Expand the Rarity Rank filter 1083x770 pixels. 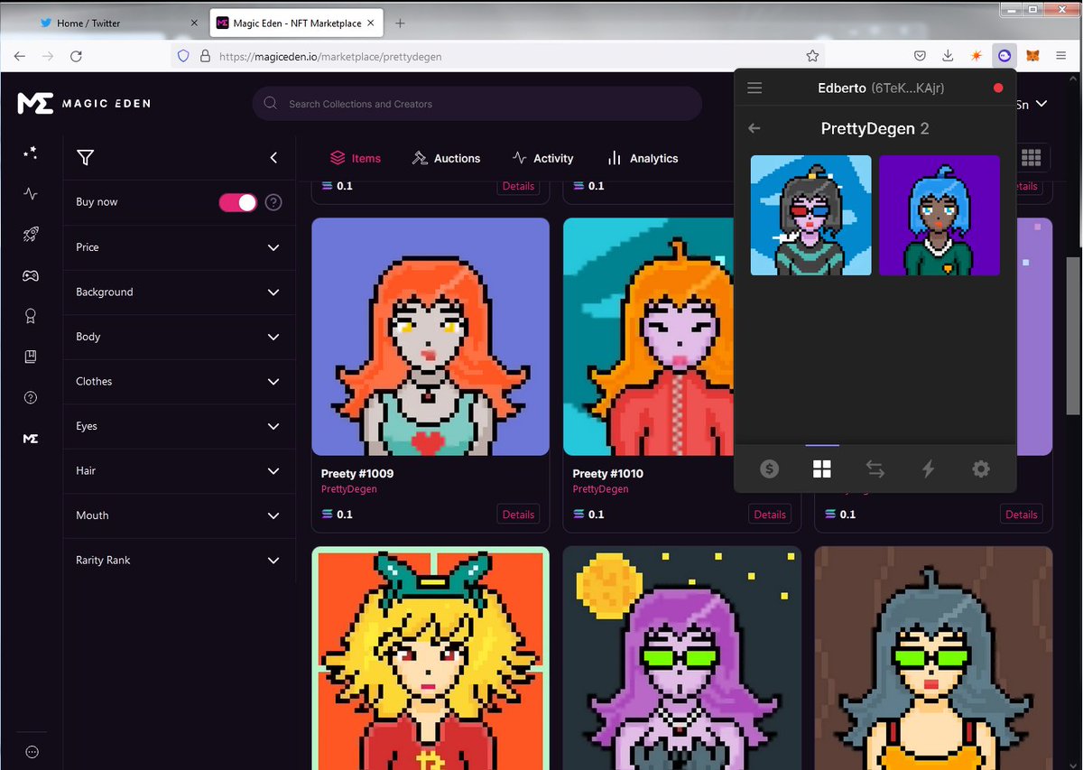point(179,561)
